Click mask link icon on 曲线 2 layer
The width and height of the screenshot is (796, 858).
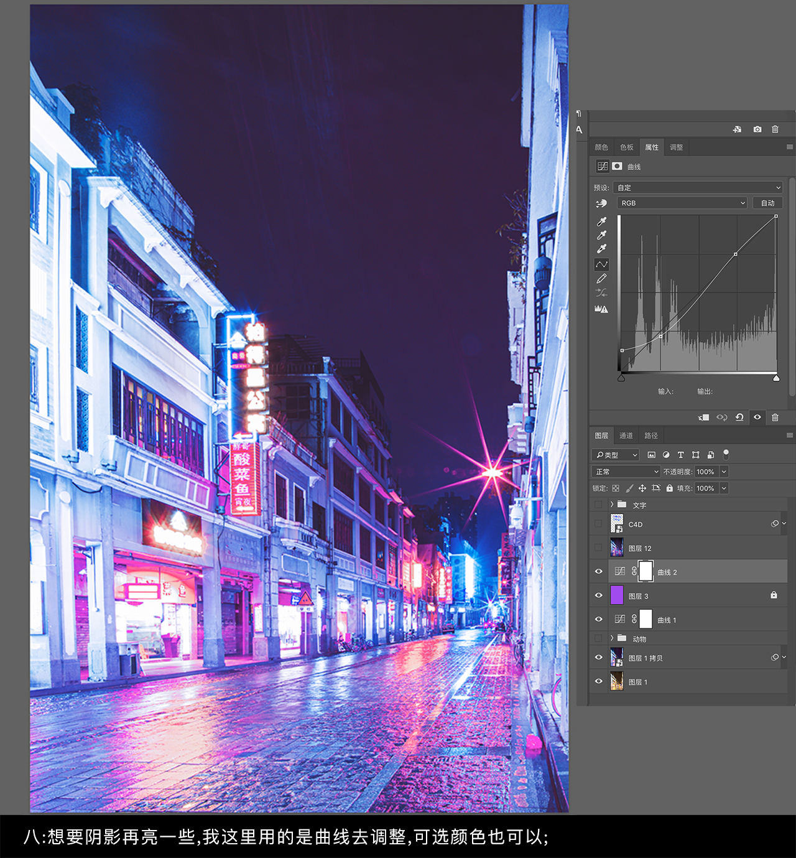pos(634,571)
